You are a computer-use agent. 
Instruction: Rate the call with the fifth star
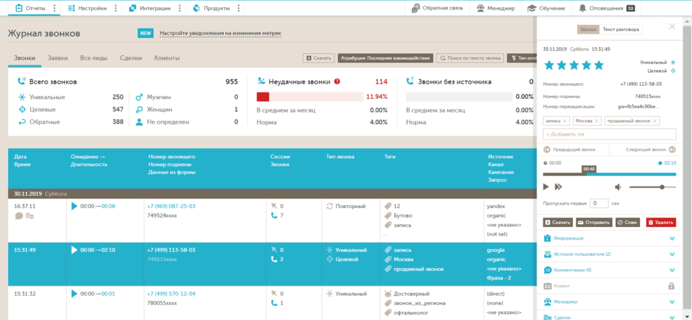pos(598,65)
